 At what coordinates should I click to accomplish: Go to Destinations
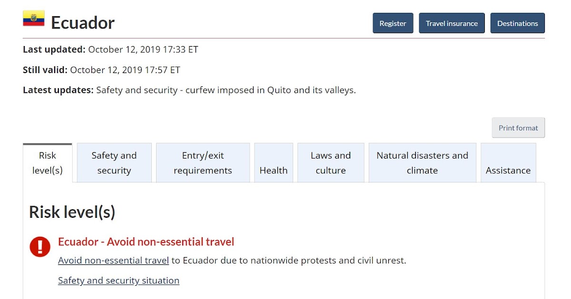517,23
